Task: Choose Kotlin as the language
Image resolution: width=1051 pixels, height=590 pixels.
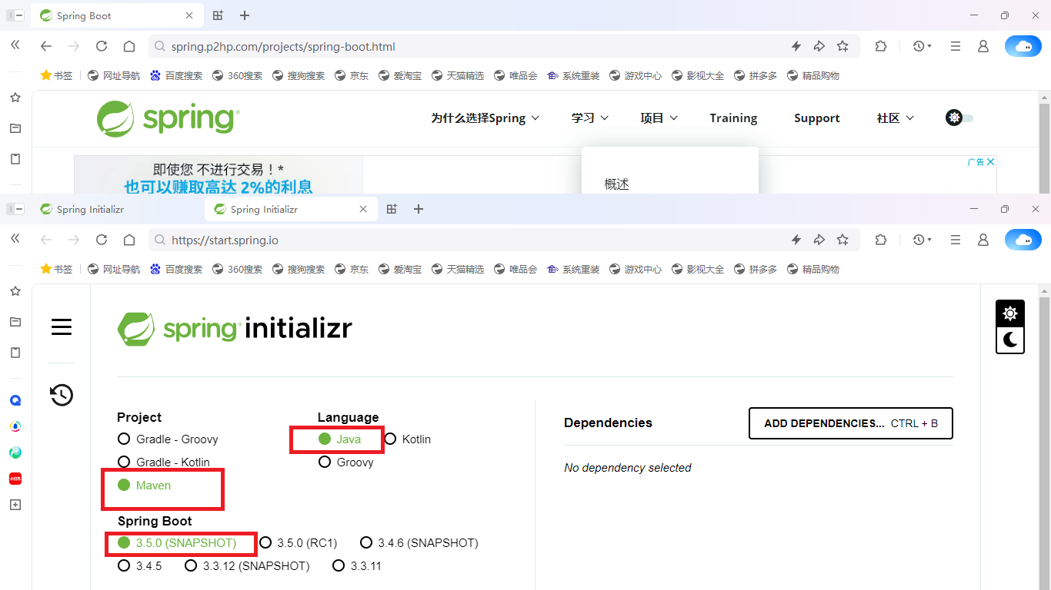Action: (x=407, y=439)
